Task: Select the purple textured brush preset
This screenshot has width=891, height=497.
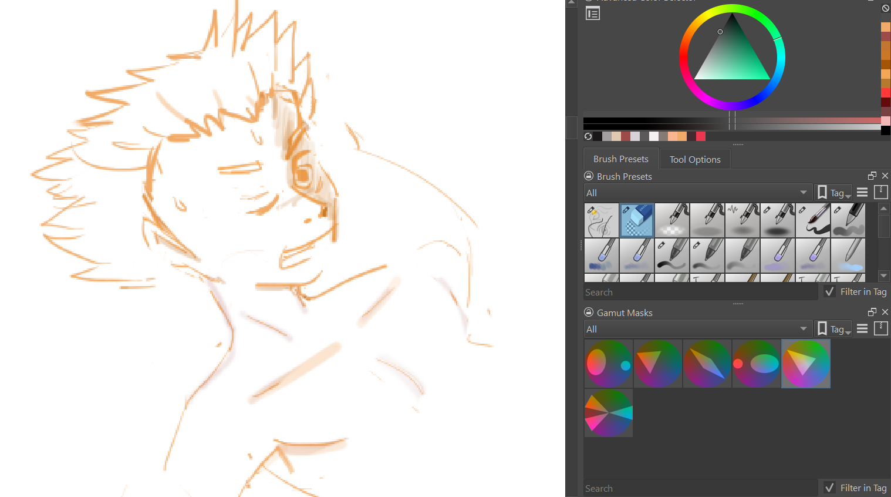Action: [813, 256]
